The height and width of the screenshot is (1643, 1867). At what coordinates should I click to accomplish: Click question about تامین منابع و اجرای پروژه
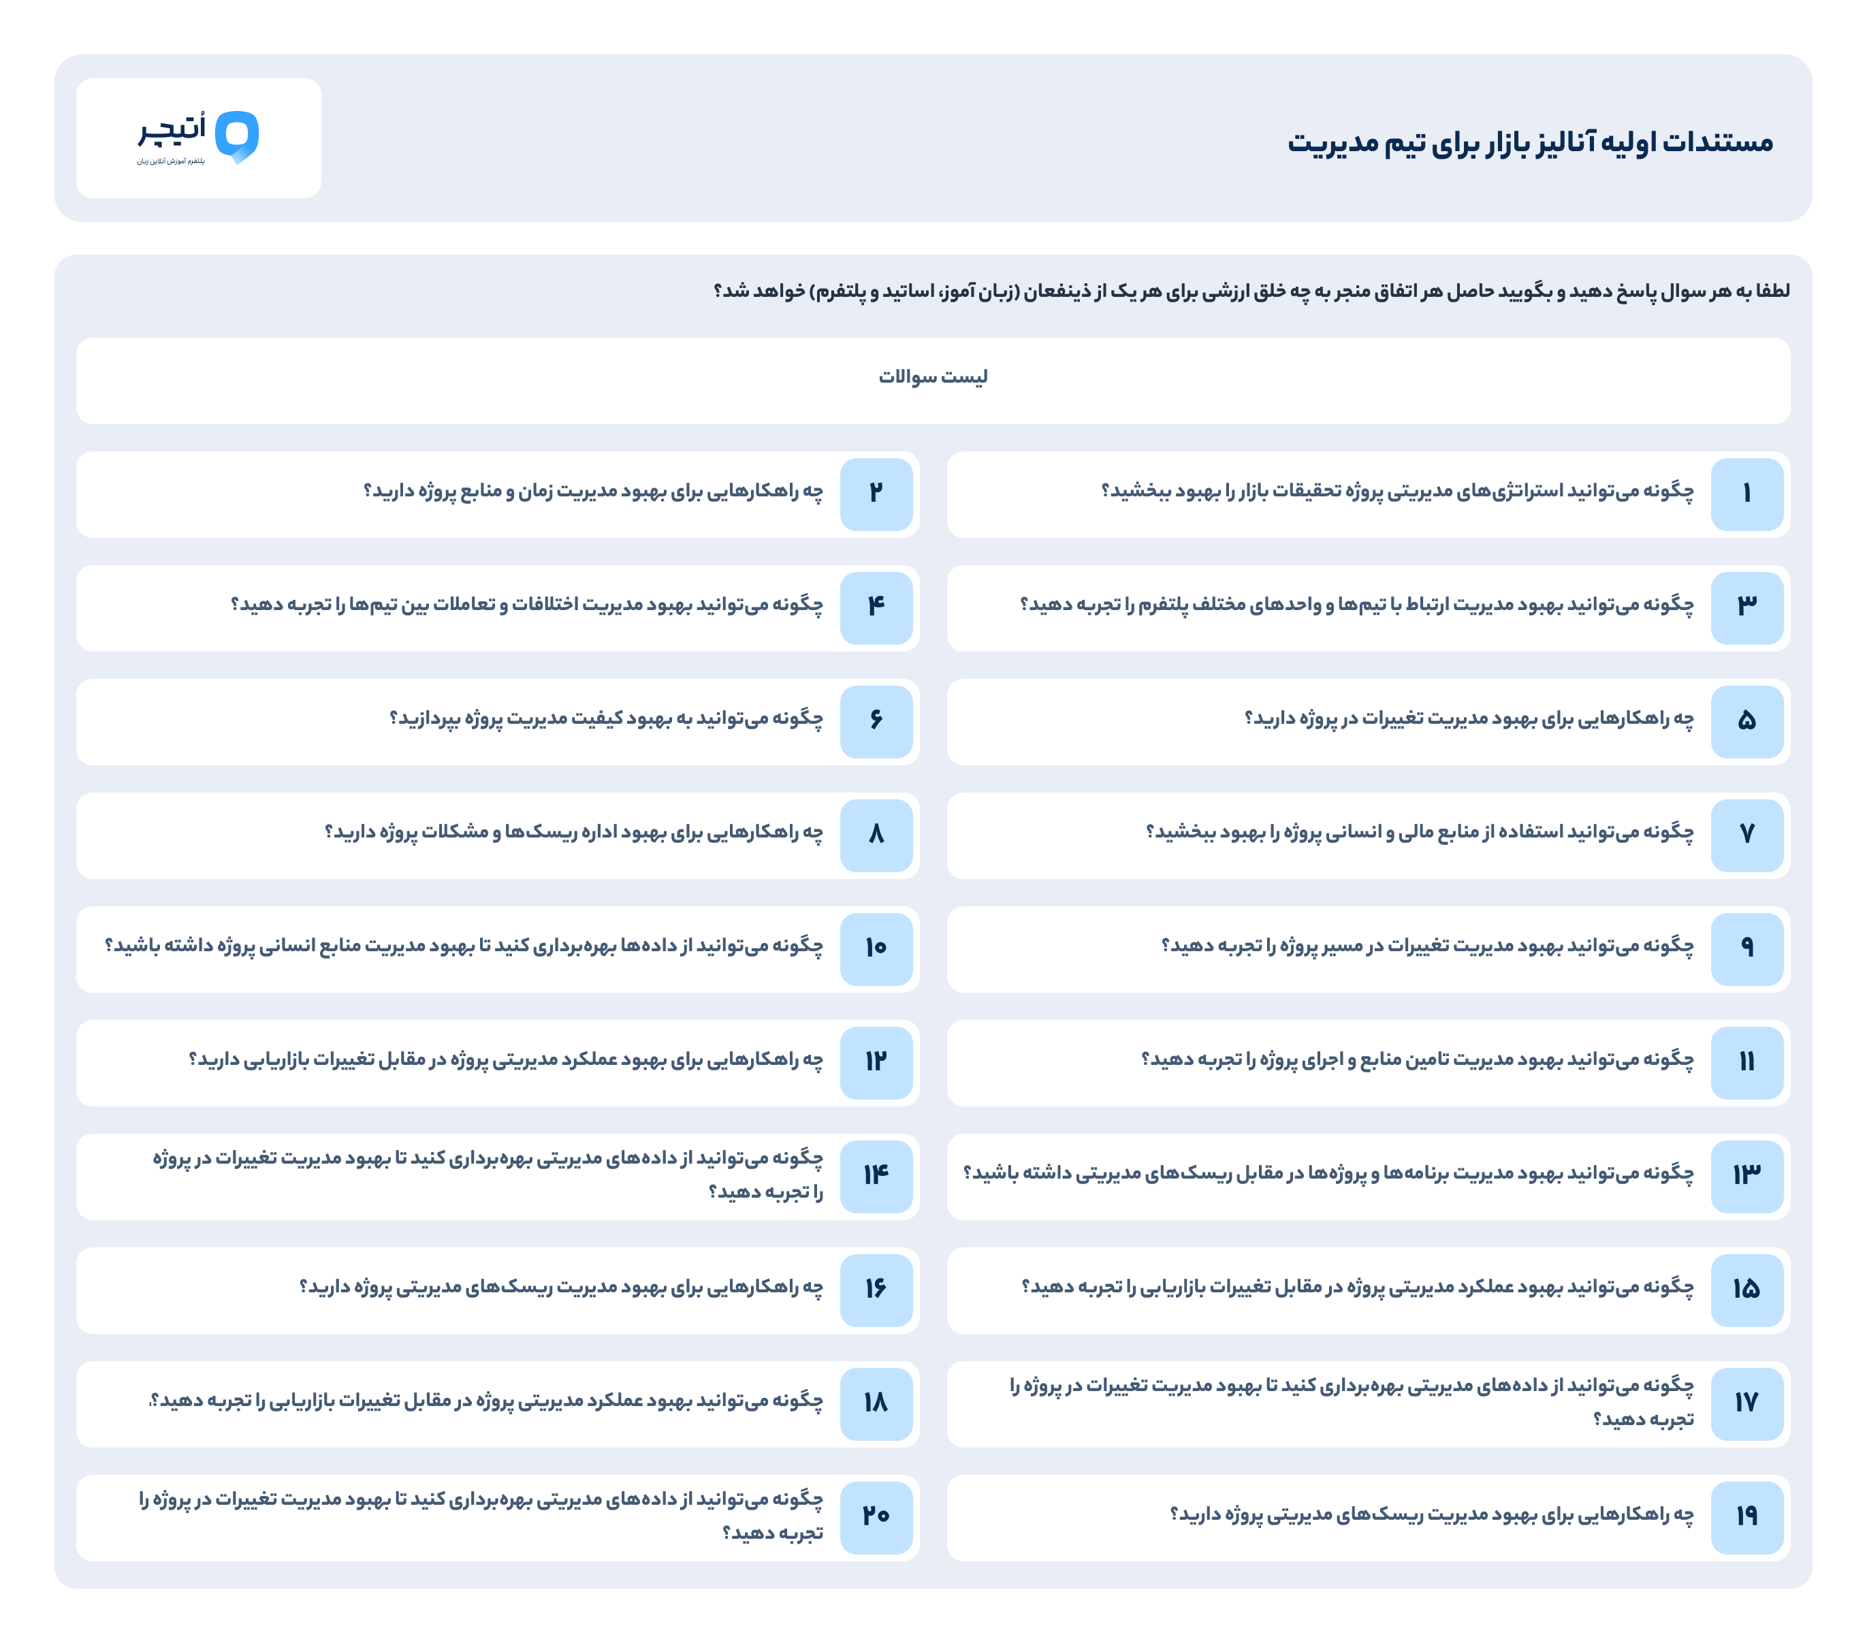(1418, 1059)
